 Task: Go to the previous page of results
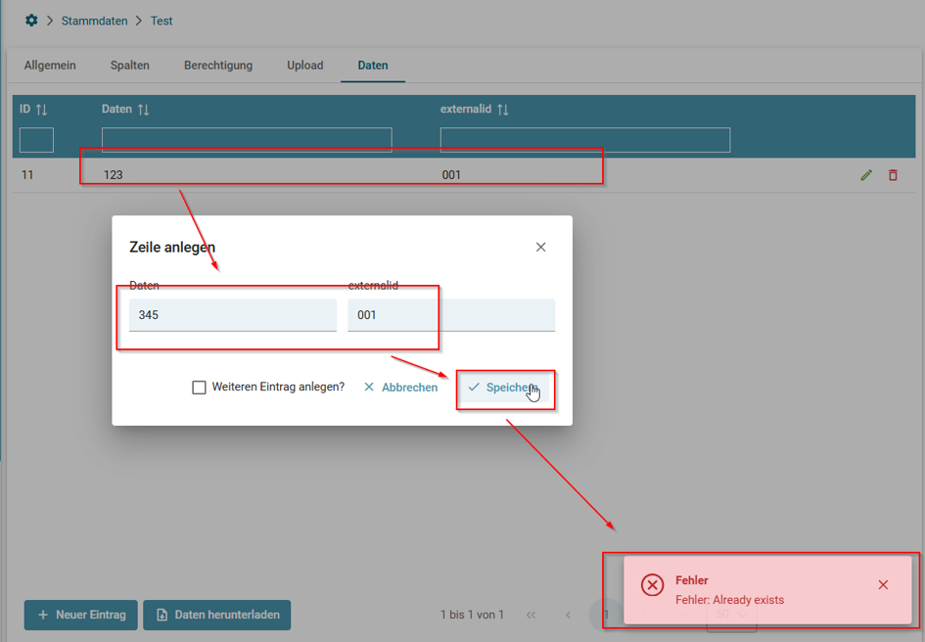pyautogui.click(x=568, y=615)
